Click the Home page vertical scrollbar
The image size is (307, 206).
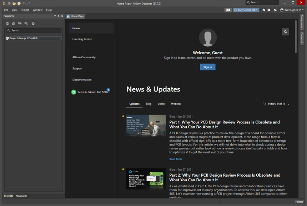point(296,36)
